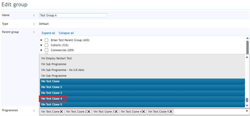
Task: Expand the Brian Test Parent Group node
Action: (x=42, y=40)
